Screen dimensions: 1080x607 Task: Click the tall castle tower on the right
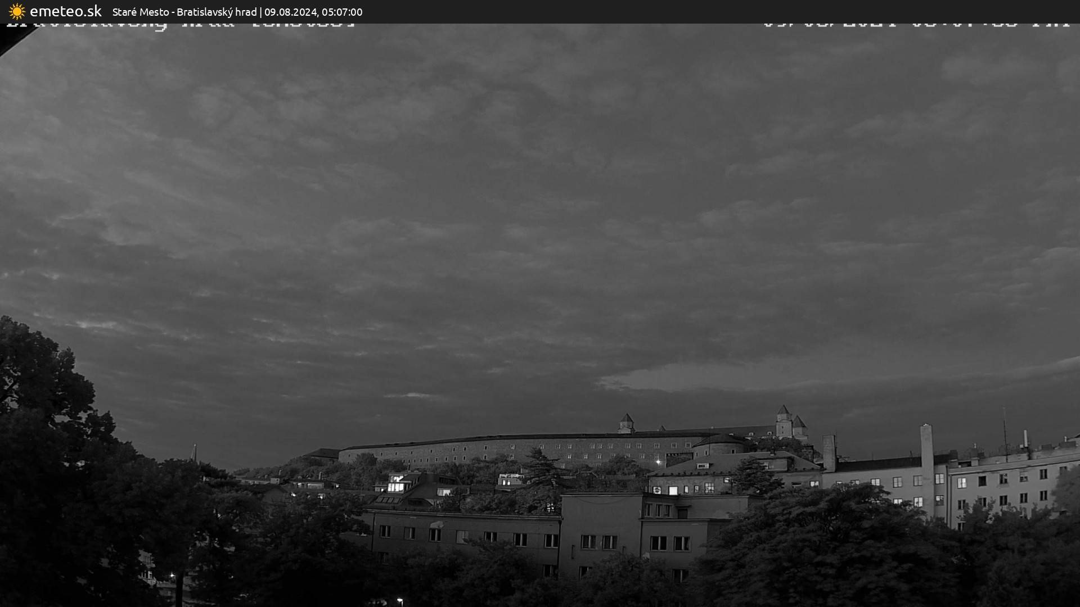784,422
